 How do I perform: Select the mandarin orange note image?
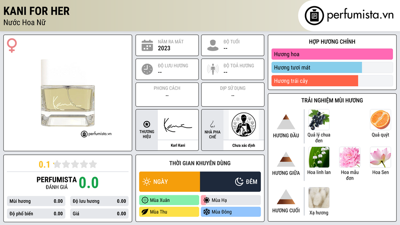click(380, 120)
